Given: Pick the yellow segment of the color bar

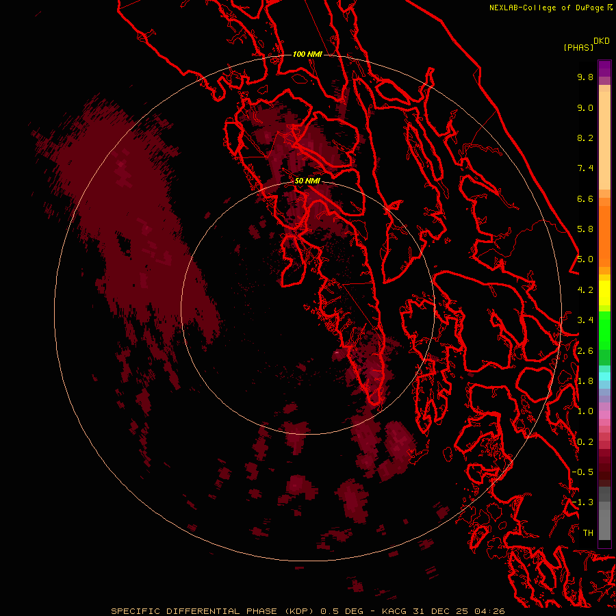Looking at the screenshot, I should pyautogui.click(x=604, y=293).
